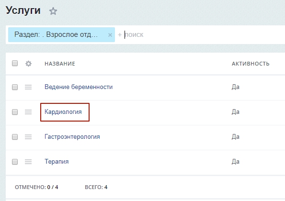Screen dimensions: 285x201
Task: Open the Терапия link
Action: tap(57, 162)
